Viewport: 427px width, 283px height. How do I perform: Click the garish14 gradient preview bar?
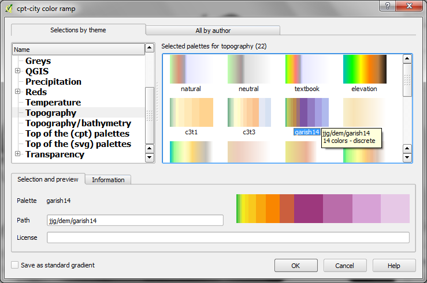pos(322,209)
